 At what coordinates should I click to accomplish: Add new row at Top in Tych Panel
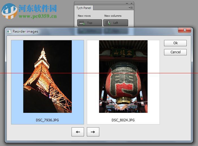90,23
